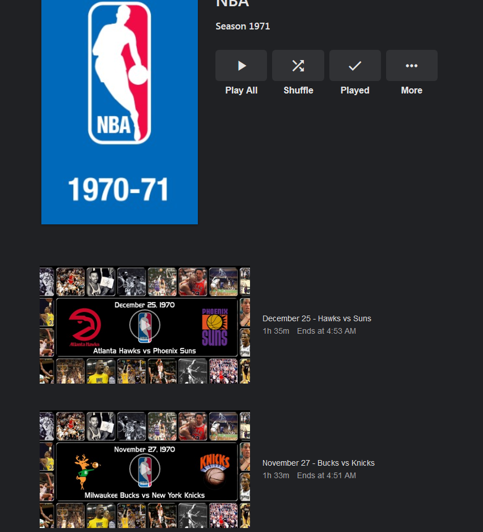This screenshot has width=483, height=532.
Task: Click the Ends at 4:51 AM text
Action: (x=327, y=476)
